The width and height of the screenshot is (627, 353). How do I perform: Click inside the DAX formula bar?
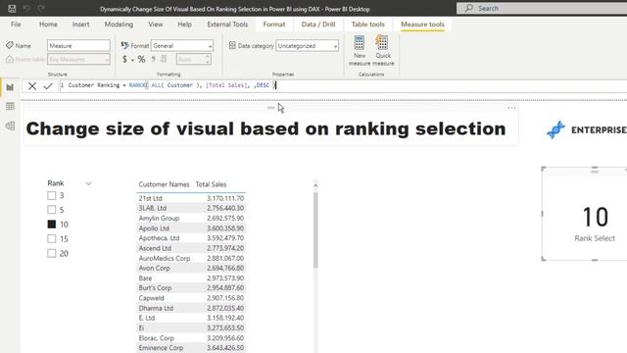[x=343, y=85]
